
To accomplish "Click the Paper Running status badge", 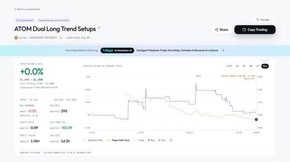I will pyautogui.click(x=54, y=20).
